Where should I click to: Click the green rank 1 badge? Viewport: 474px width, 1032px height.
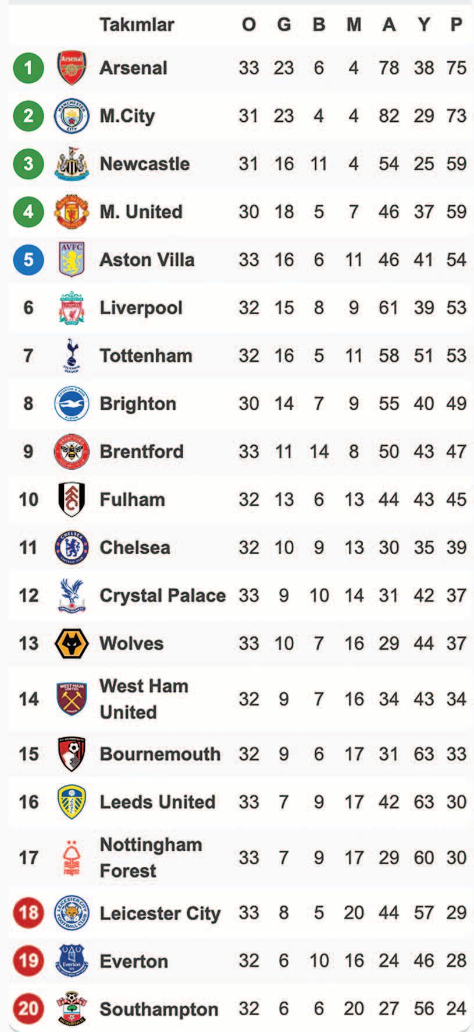28,68
